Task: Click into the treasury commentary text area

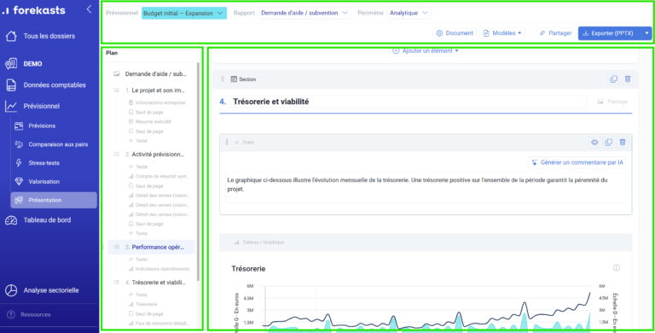Action: pos(426,187)
